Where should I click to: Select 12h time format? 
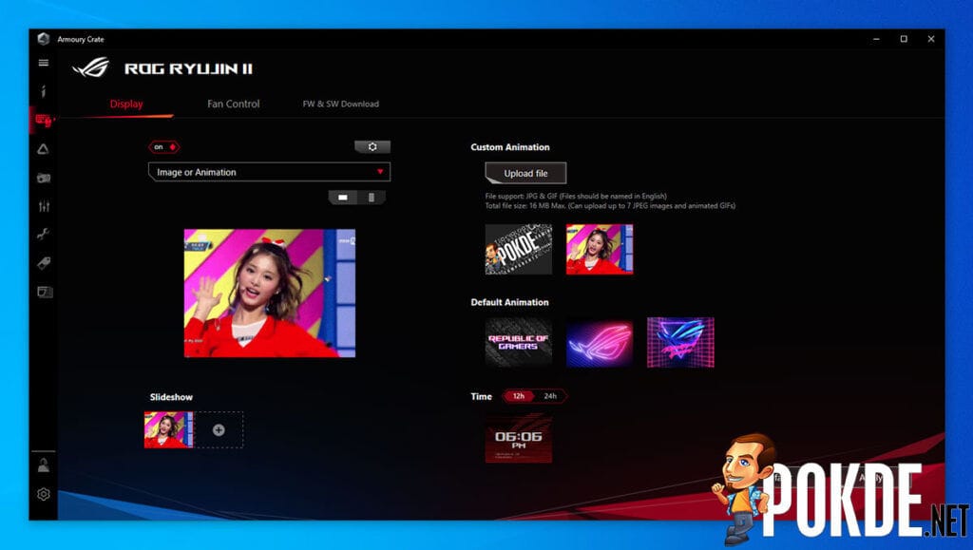[519, 395]
